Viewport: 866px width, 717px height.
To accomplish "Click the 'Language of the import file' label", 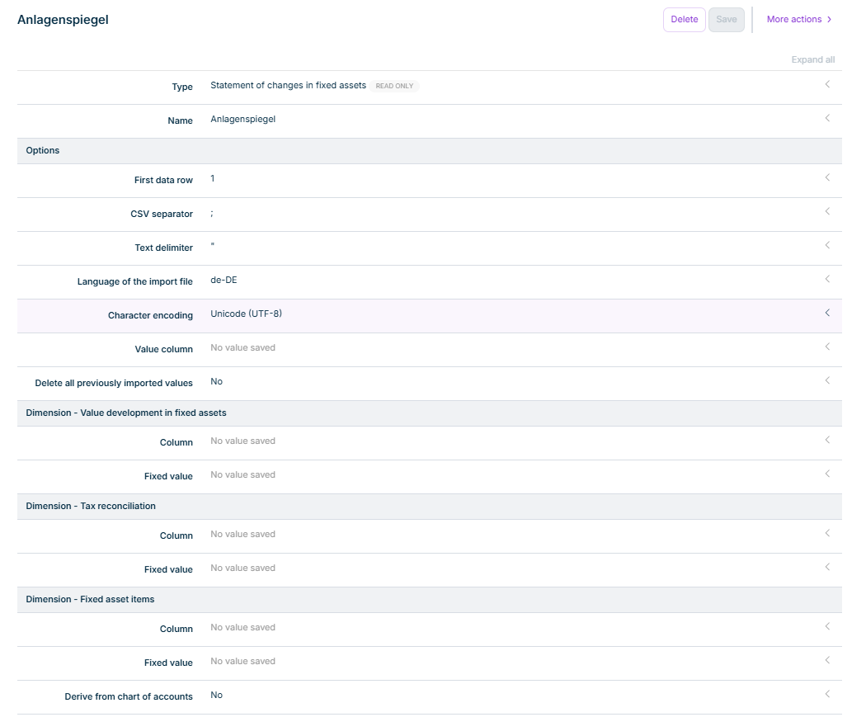I will (x=135, y=281).
